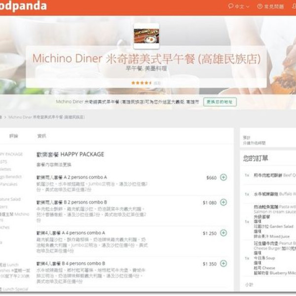Open Signature Salad category in sidebar
This screenshot has width=296, height=296.
(x=10, y=199)
